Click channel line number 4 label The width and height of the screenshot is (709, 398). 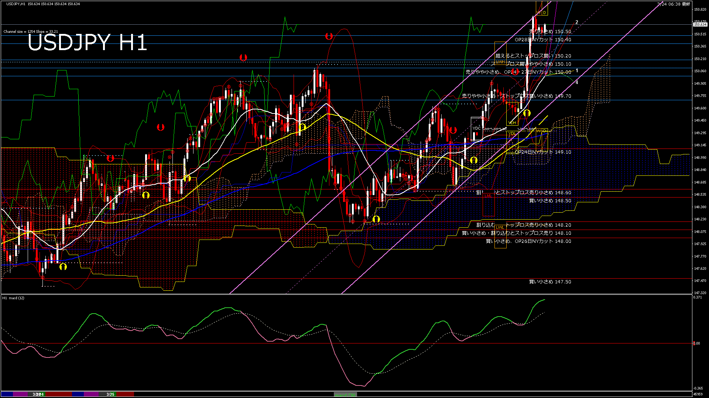[x=577, y=83]
